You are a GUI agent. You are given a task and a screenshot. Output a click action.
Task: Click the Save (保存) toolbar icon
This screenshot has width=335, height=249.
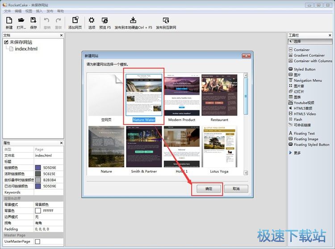(33, 21)
